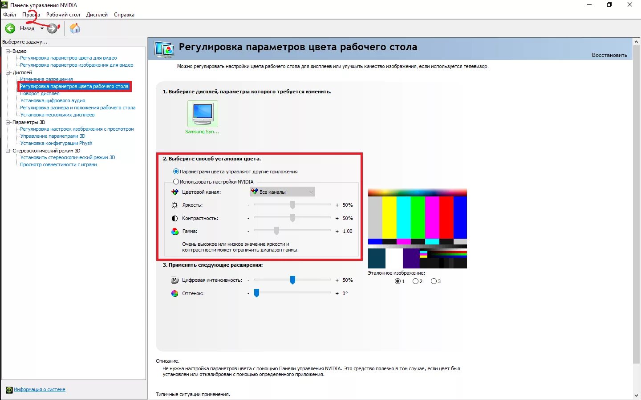
Task: Select 'Параметрами цвета управляют другие приложения' option
Action: (176, 172)
